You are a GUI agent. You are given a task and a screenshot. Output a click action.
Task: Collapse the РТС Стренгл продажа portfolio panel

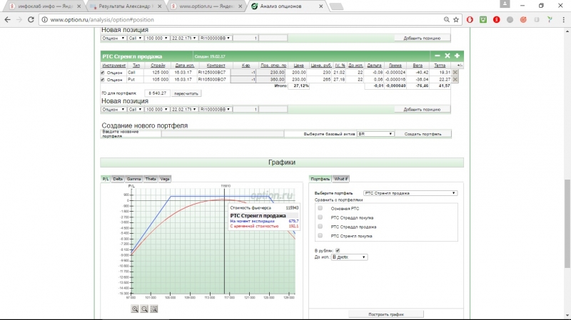[437, 56]
